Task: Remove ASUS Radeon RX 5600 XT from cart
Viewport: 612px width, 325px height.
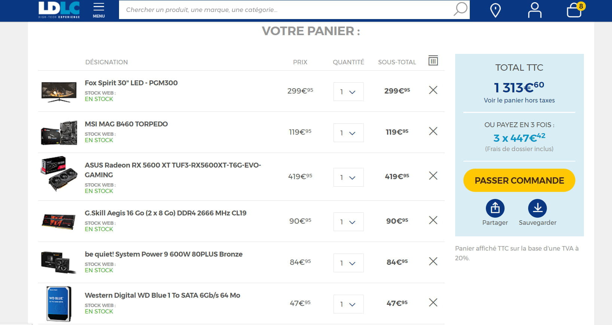Action: (x=433, y=175)
